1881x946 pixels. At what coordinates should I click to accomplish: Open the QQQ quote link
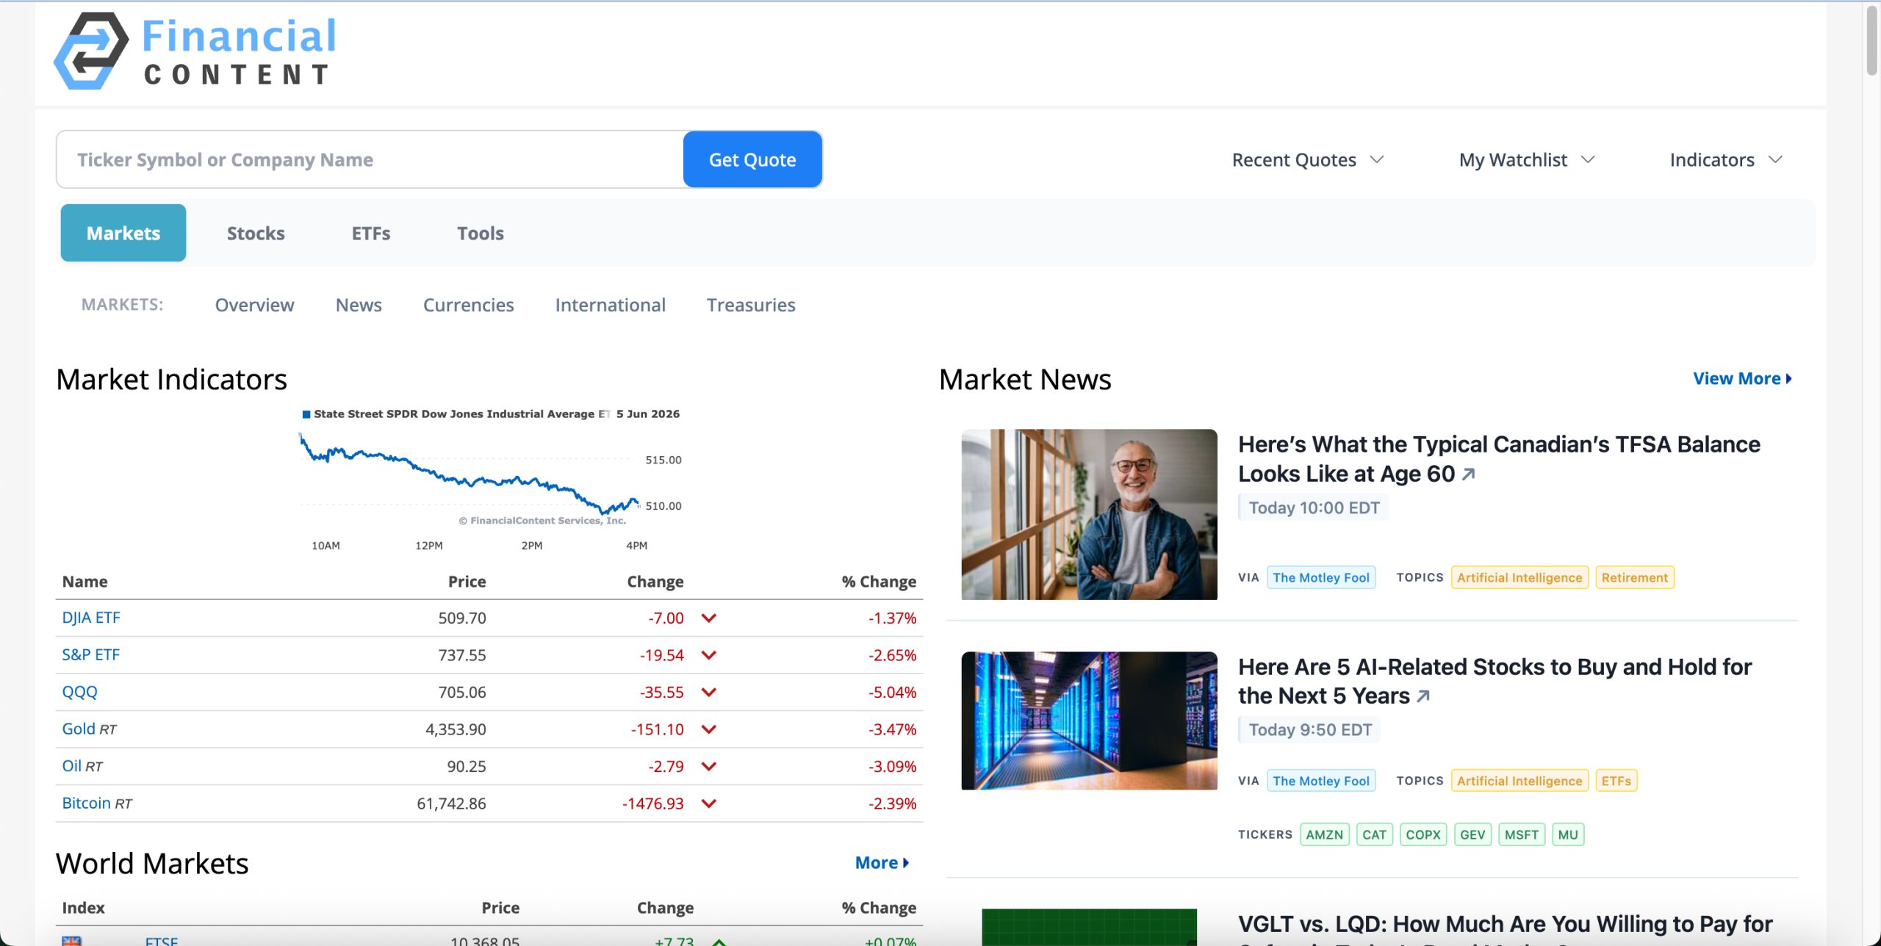tap(79, 692)
